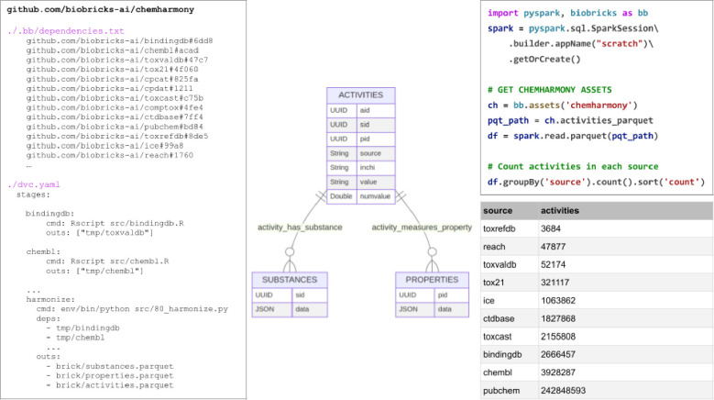Click the bindingdb#6dd8 dependency line
Screen dimensions: 714x400
119,40
